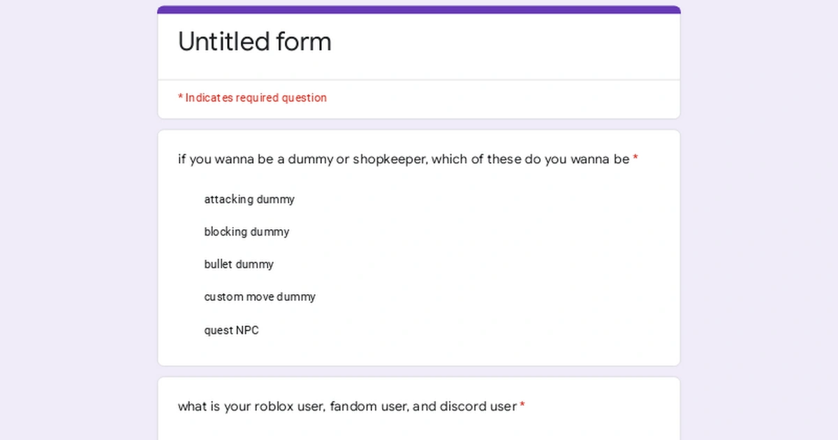
Task: Pick quest NPC from the options
Action: click(231, 330)
